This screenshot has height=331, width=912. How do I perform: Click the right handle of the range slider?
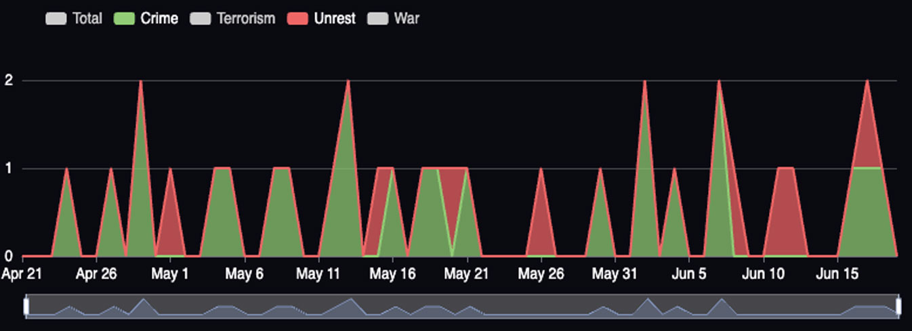click(x=898, y=307)
